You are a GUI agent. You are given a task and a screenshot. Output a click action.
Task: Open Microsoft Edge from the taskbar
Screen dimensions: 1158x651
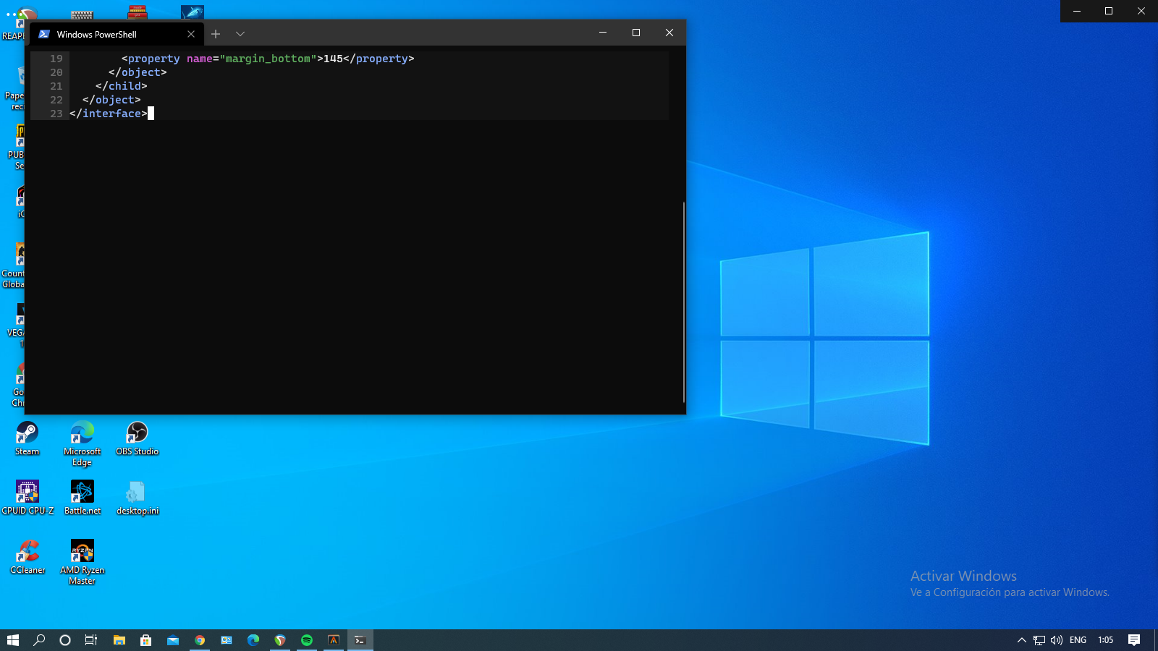pos(252,639)
